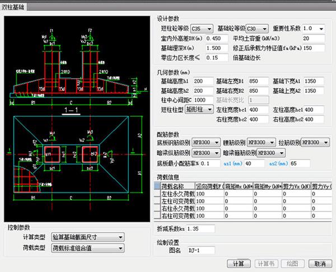Screen dimensions: 336x272
Task: Open the 暗梁箍筋级别 HPB300 dropdown
Action: (x=271, y=153)
